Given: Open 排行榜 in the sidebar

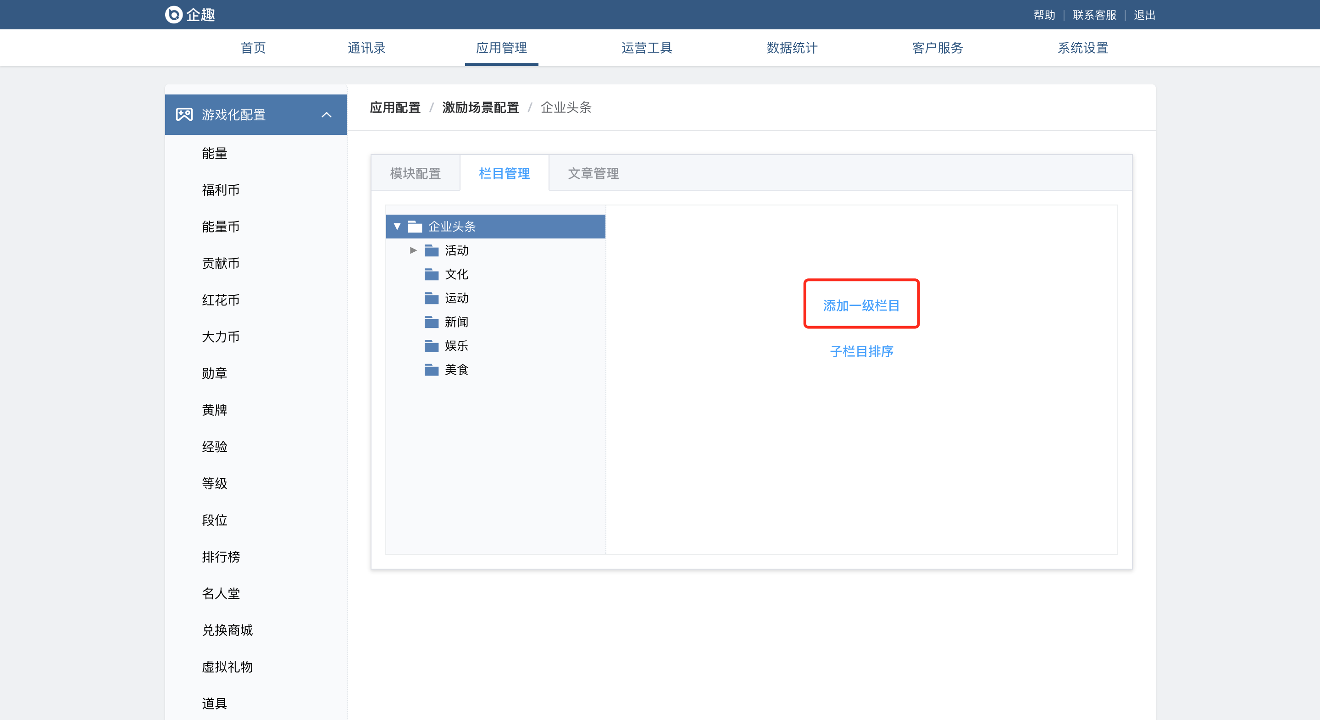Looking at the screenshot, I should coord(221,557).
